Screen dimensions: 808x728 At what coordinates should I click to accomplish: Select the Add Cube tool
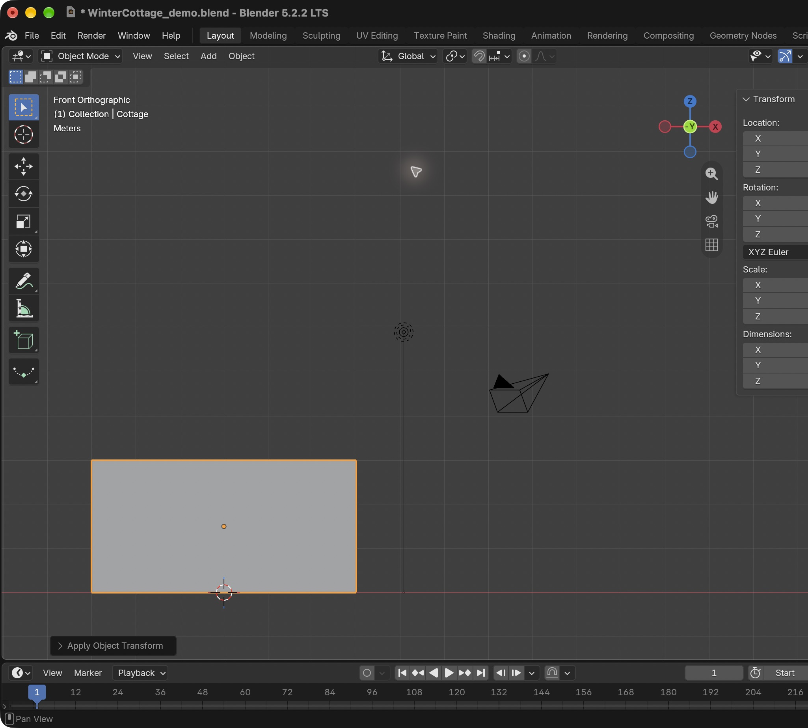(x=24, y=340)
